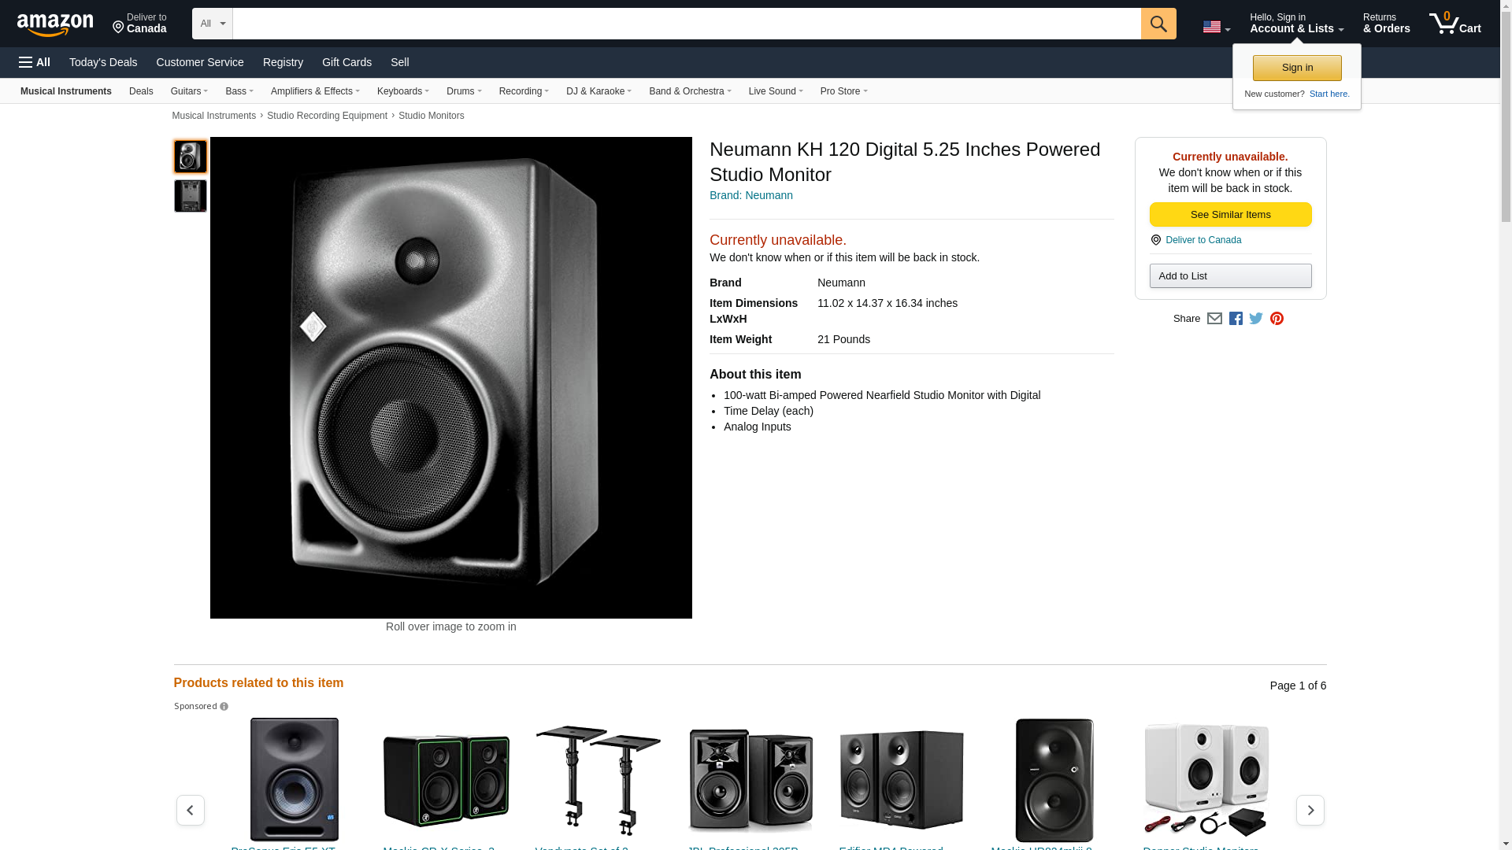Open the Gift Cards menu item
The image size is (1512, 850).
(346, 62)
